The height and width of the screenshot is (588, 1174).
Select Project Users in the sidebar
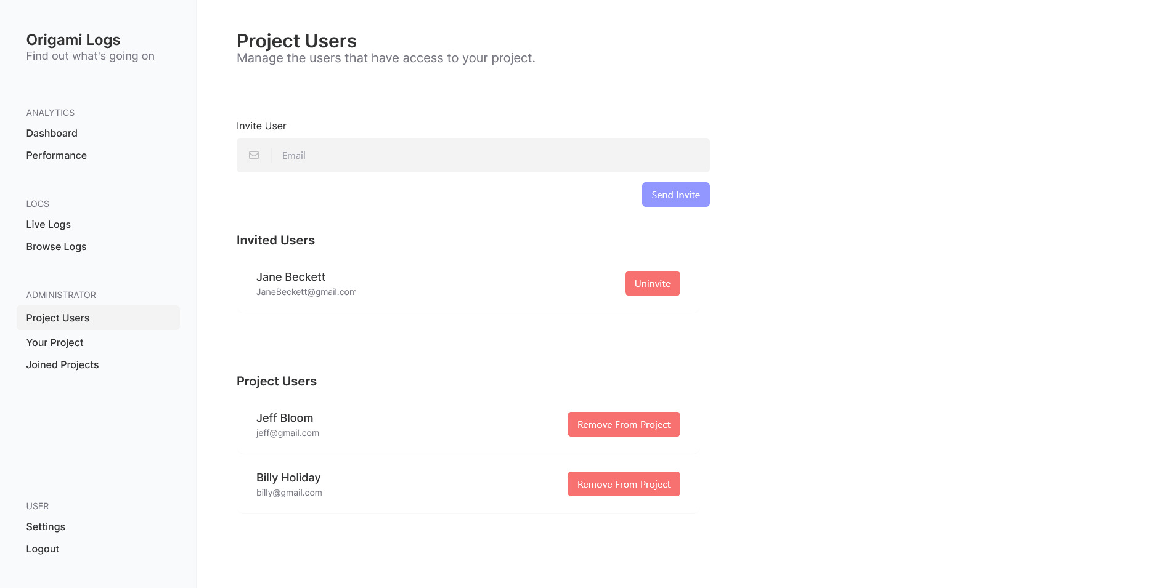tap(99, 318)
